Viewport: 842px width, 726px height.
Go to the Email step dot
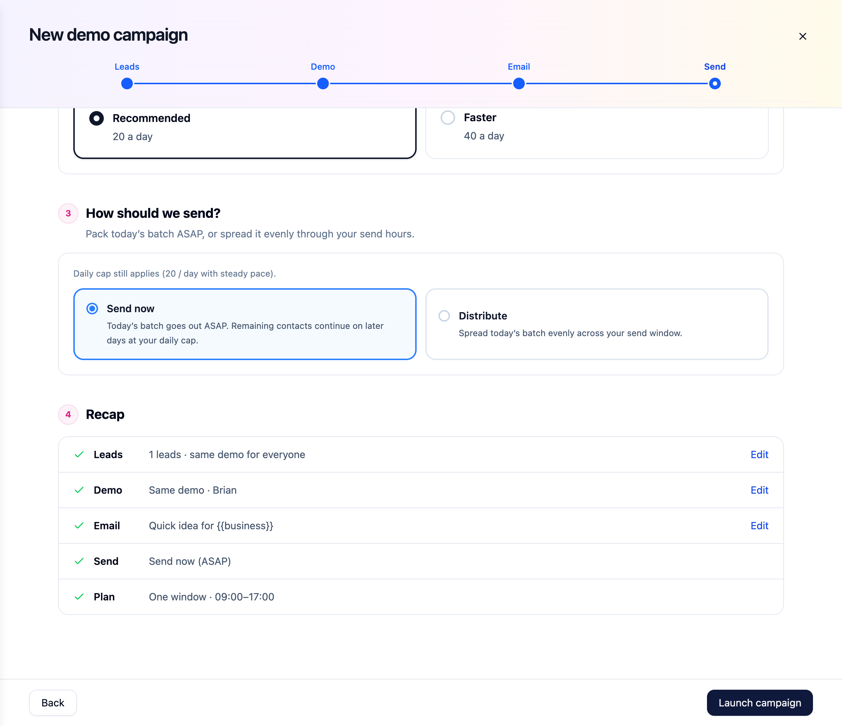tap(519, 84)
